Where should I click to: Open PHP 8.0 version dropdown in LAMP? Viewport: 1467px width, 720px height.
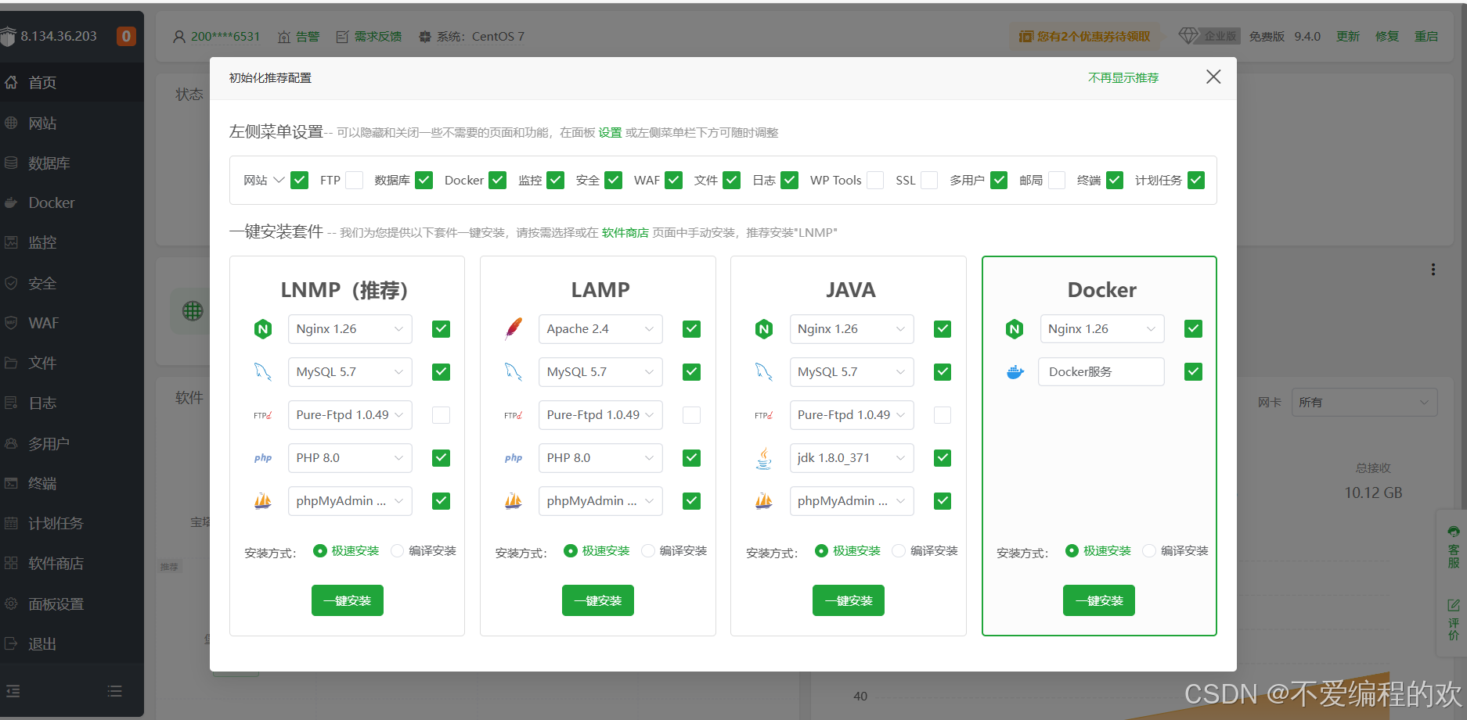click(x=600, y=458)
